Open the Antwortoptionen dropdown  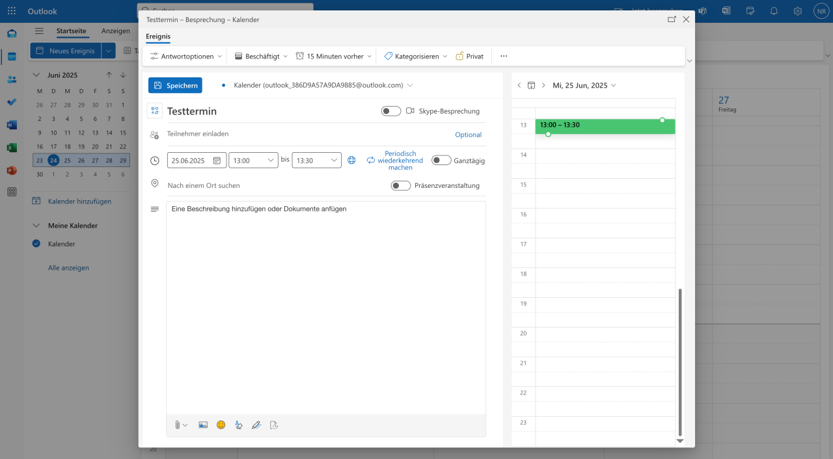pos(186,57)
